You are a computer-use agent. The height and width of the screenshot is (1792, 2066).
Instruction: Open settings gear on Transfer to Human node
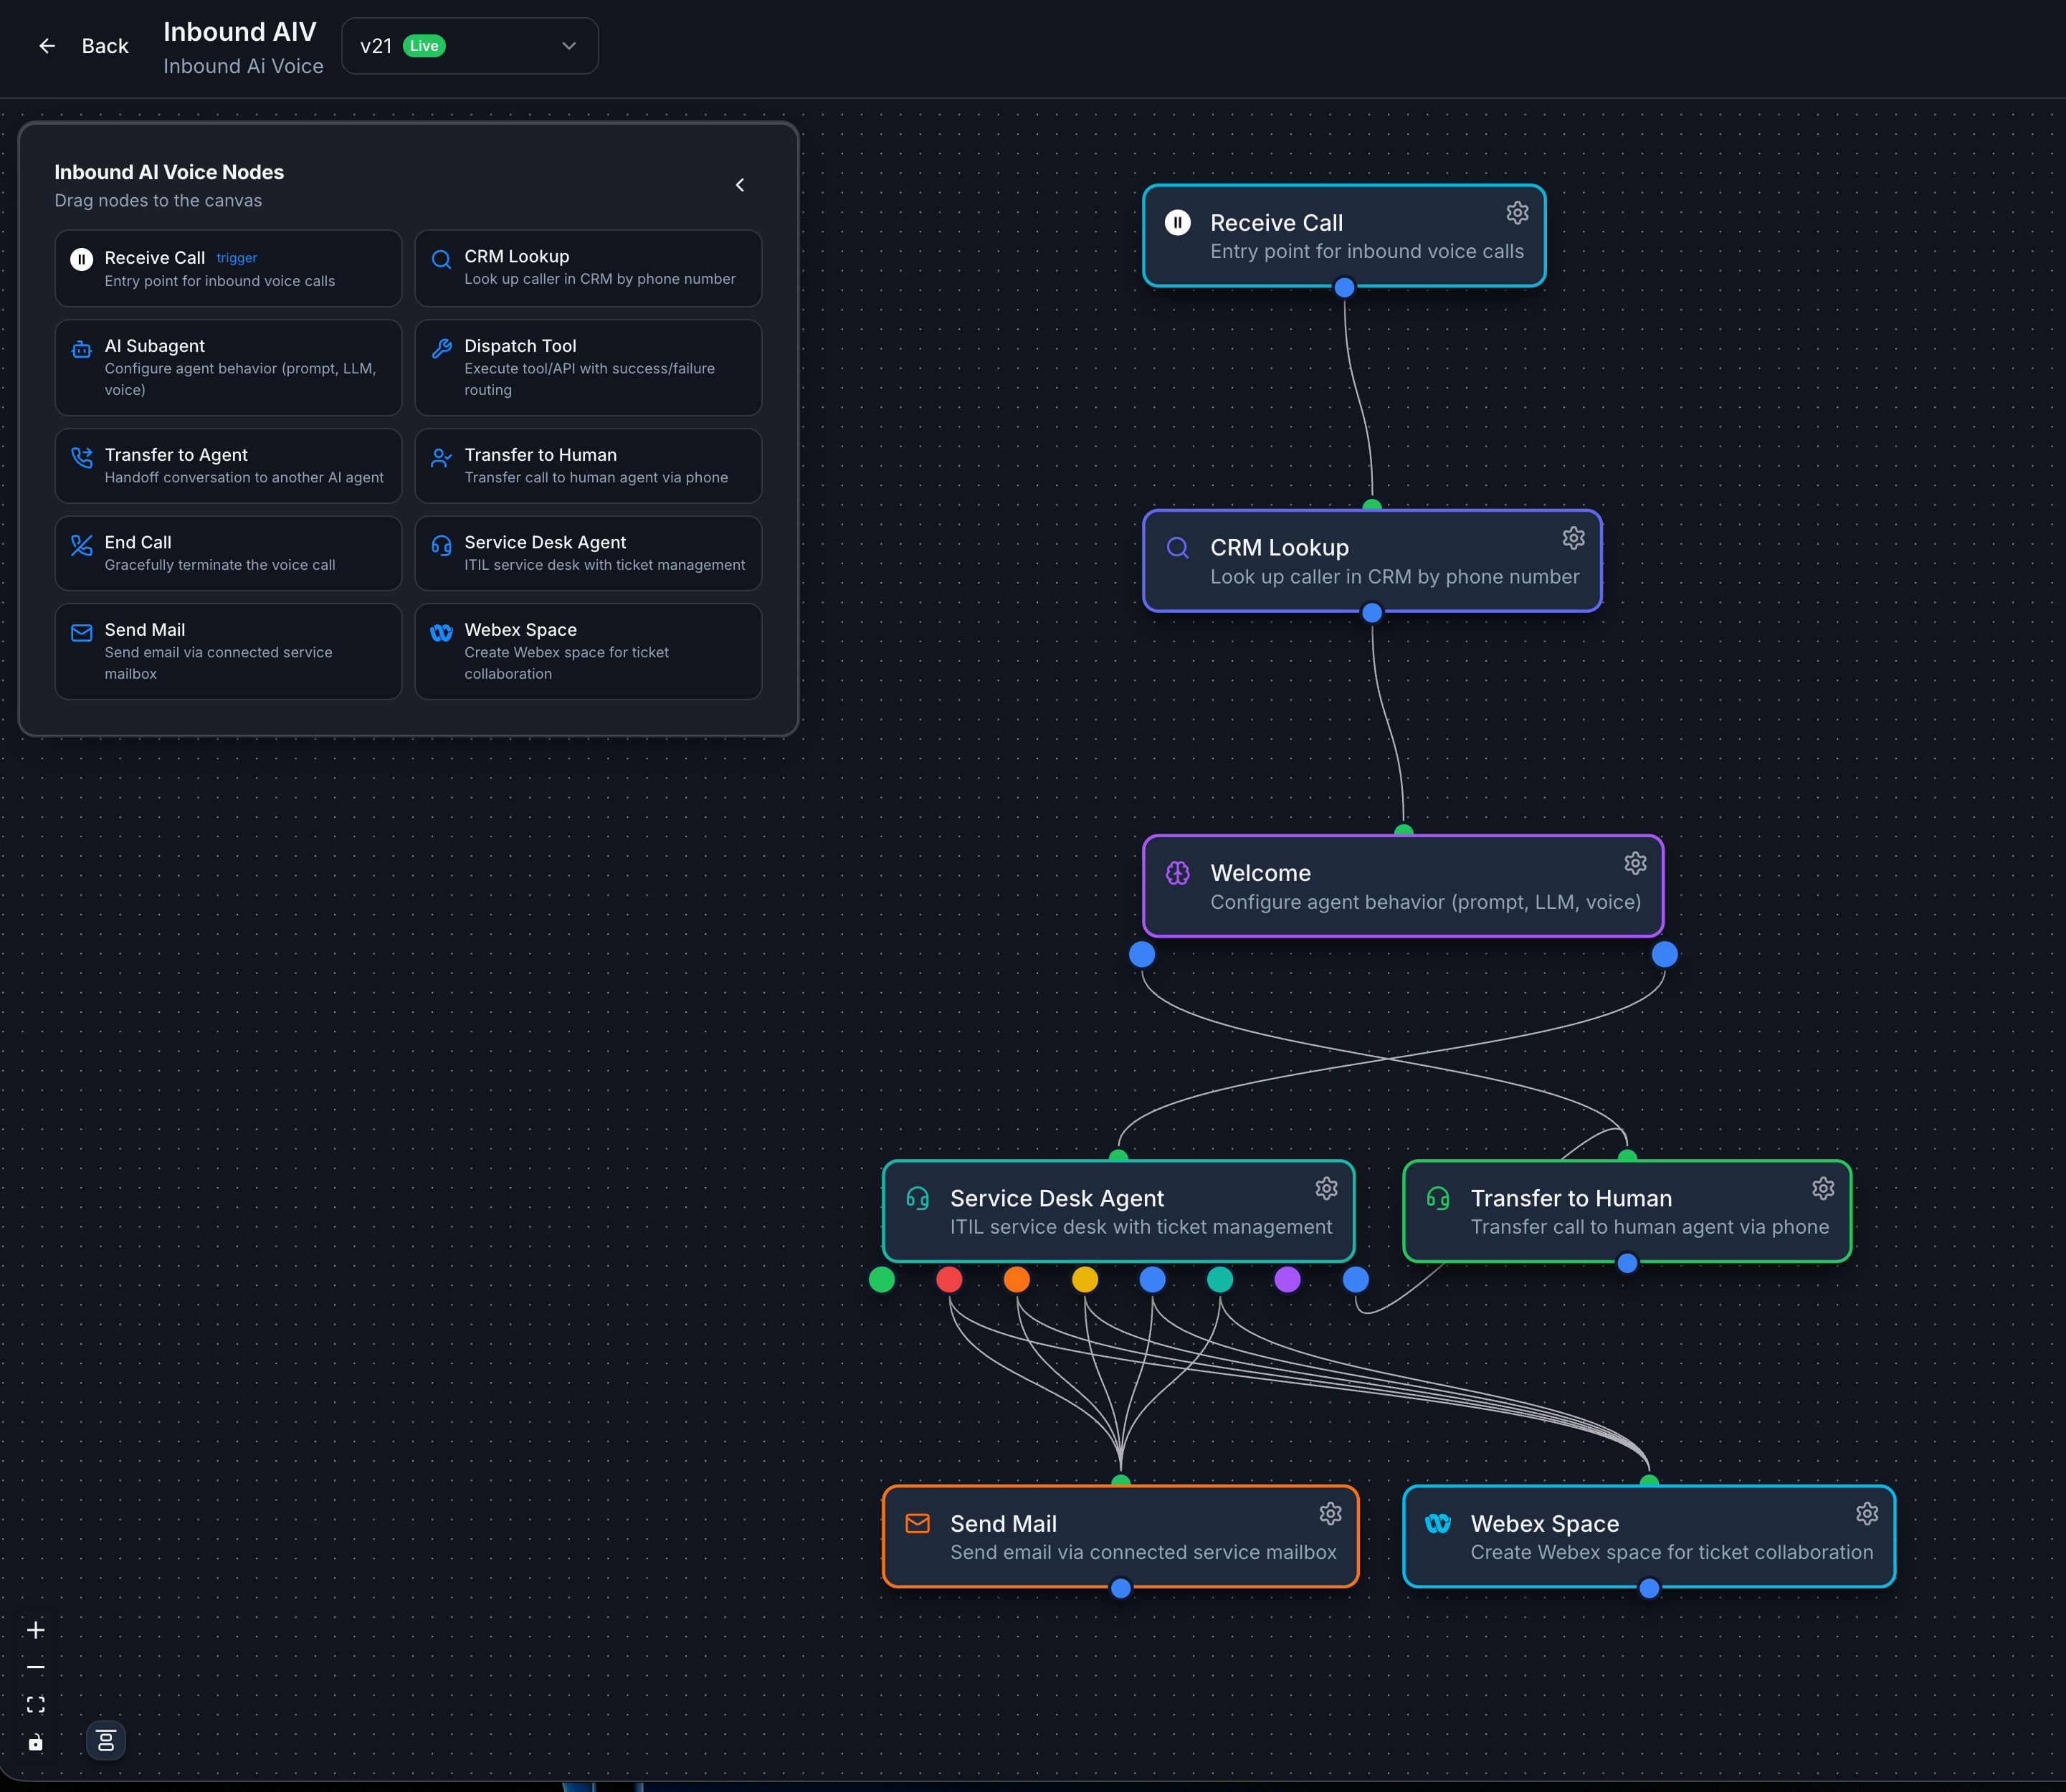tap(1823, 1188)
